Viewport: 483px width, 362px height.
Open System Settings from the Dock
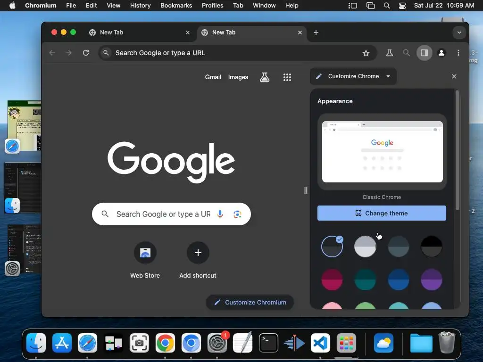tap(217, 343)
